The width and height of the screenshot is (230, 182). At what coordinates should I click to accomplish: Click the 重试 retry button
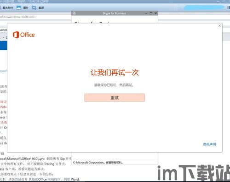[115, 98]
